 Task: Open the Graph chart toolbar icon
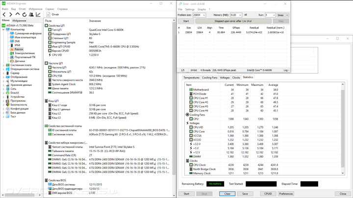coord(38,15)
